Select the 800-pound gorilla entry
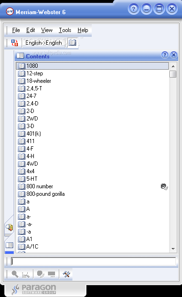The width and height of the screenshot is (182, 297). [93, 194]
